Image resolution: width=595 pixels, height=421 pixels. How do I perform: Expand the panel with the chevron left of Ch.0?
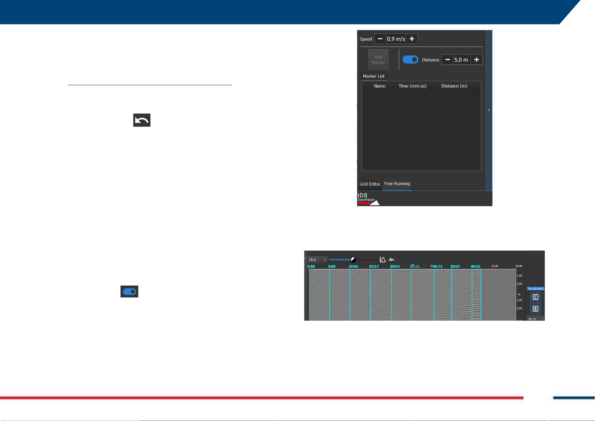pyautogui.click(x=305, y=259)
